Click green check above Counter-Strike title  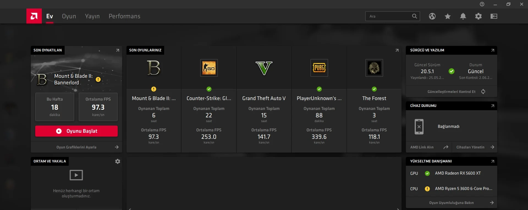click(209, 89)
